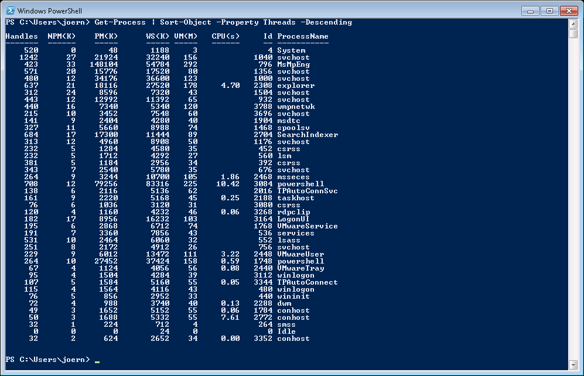The height and width of the screenshot is (376, 584).
Task: Click the lsass process name
Action: coord(289,241)
